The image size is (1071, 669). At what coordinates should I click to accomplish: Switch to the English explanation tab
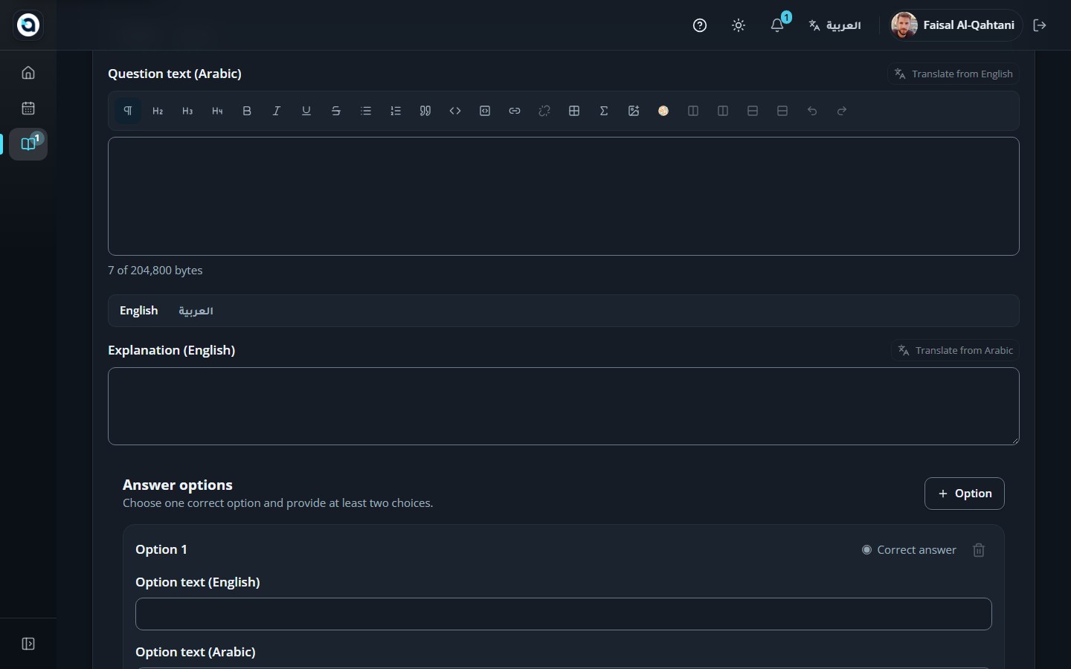click(139, 311)
